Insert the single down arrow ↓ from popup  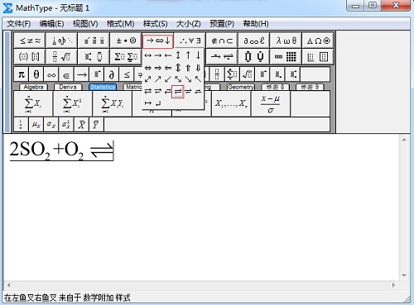(x=198, y=55)
